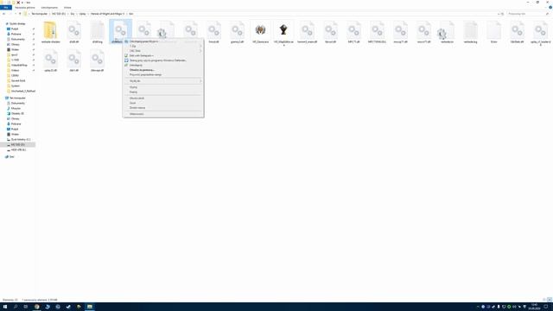Screen dimensions: 553x311
Task: Switch to large icons view in status bar
Action: 550,300
